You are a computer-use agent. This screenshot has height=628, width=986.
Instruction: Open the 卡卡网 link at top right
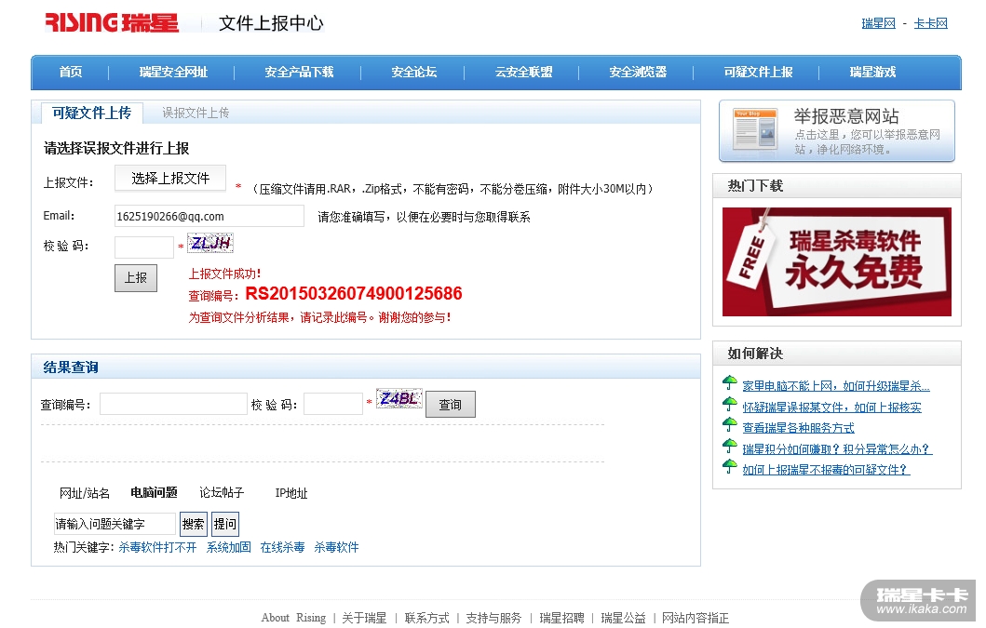click(x=931, y=23)
